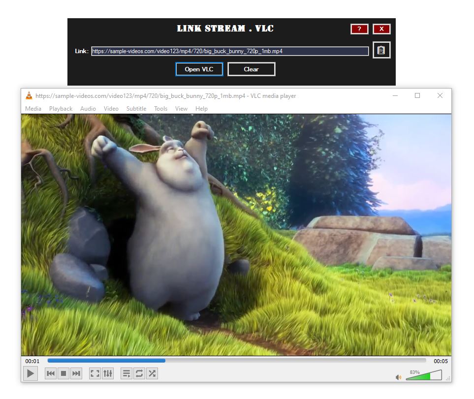Maximize the VLC media player window

click(417, 95)
